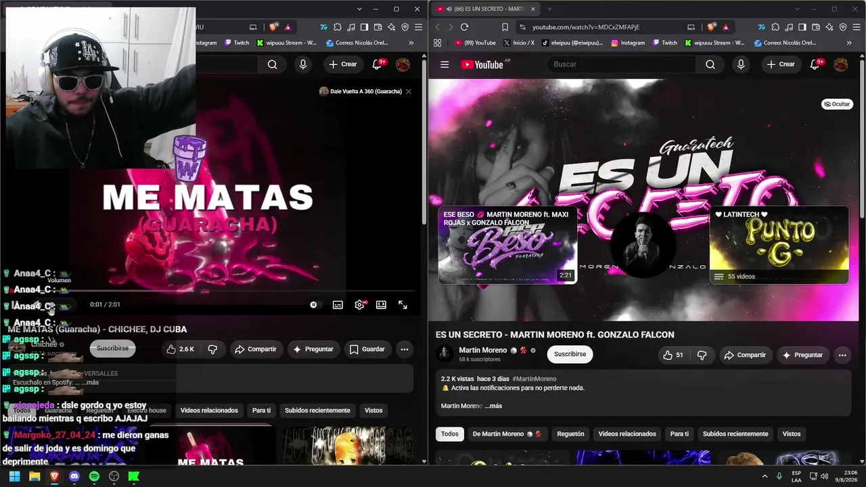
Task: Select 'Reguetón' chip in right window
Action: point(570,434)
